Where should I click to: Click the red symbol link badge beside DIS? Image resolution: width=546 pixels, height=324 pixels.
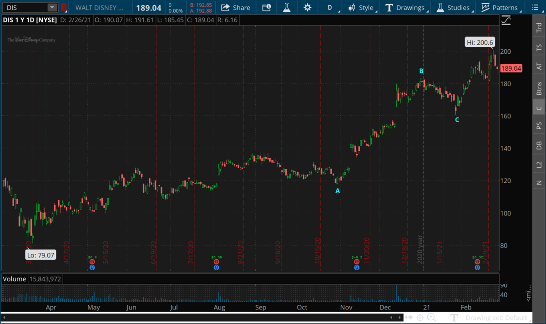pos(64,7)
